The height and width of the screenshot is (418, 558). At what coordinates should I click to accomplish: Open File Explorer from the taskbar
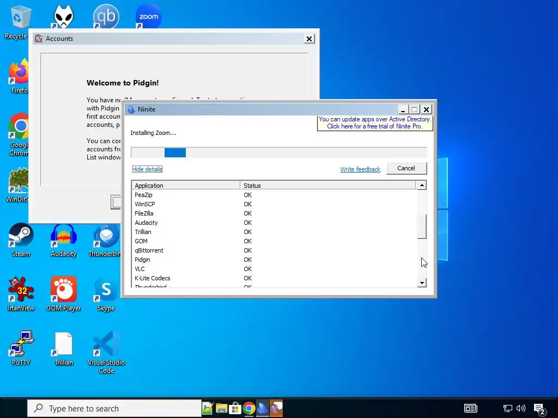point(221,408)
